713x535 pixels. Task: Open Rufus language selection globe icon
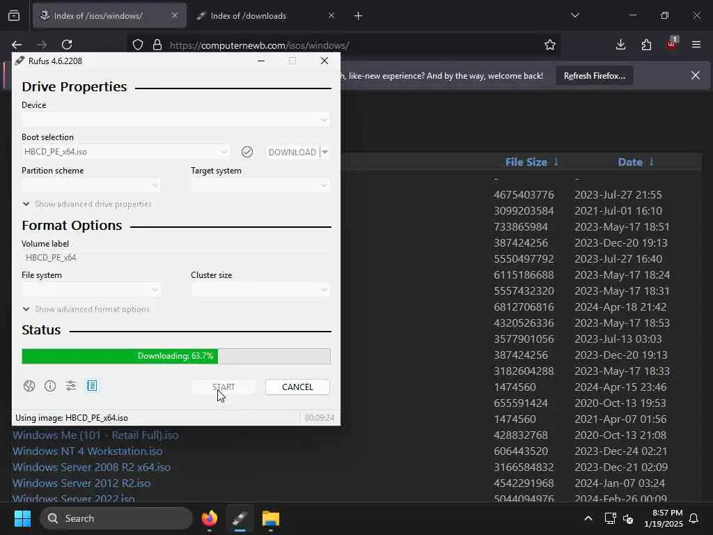tap(29, 386)
